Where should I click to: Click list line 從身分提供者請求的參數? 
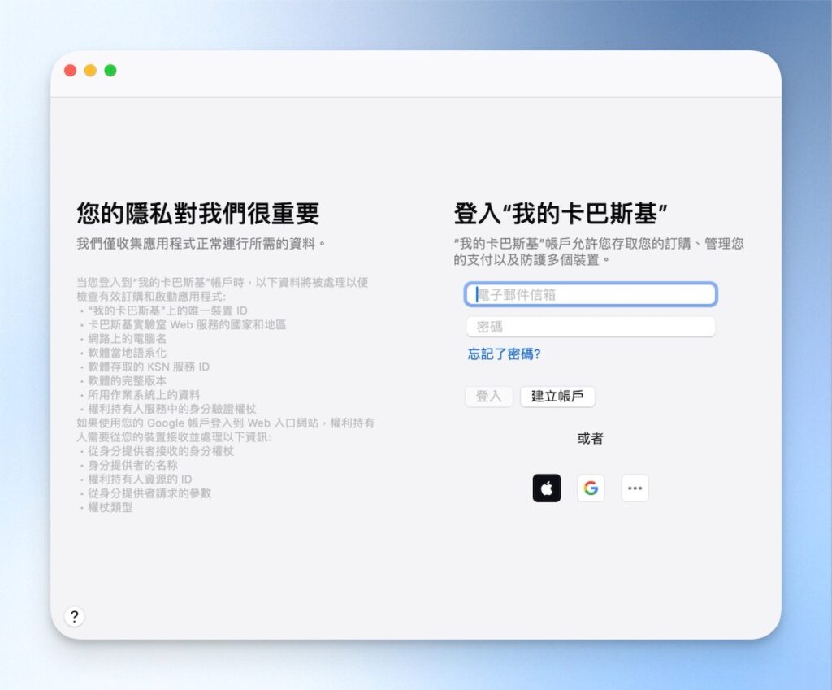149,493
